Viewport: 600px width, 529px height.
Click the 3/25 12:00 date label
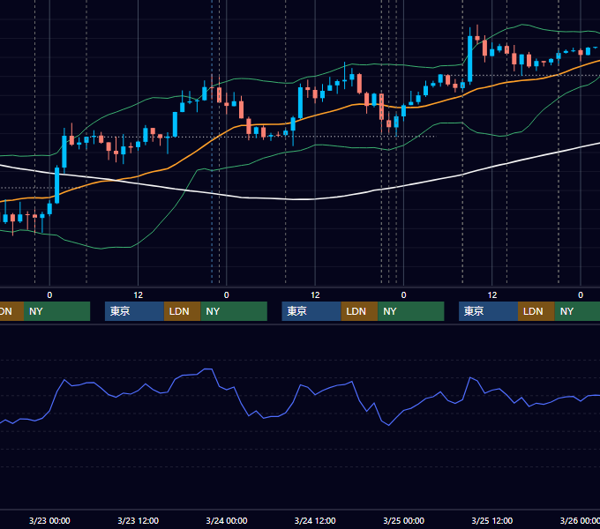click(x=492, y=520)
